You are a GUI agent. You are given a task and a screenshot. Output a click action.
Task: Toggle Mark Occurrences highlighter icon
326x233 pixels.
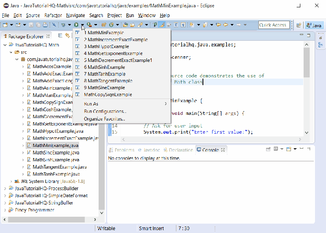click(x=162, y=25)
